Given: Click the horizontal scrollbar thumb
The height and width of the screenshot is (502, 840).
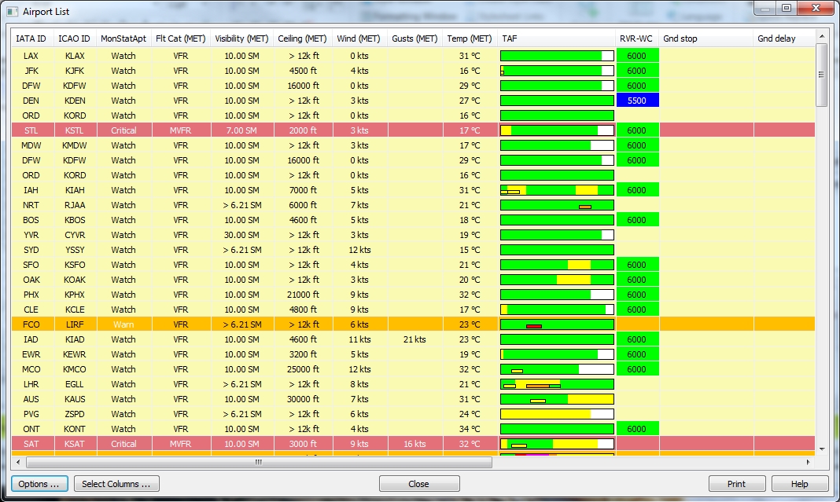Looking at the screenshot, I should coord(259,462).
